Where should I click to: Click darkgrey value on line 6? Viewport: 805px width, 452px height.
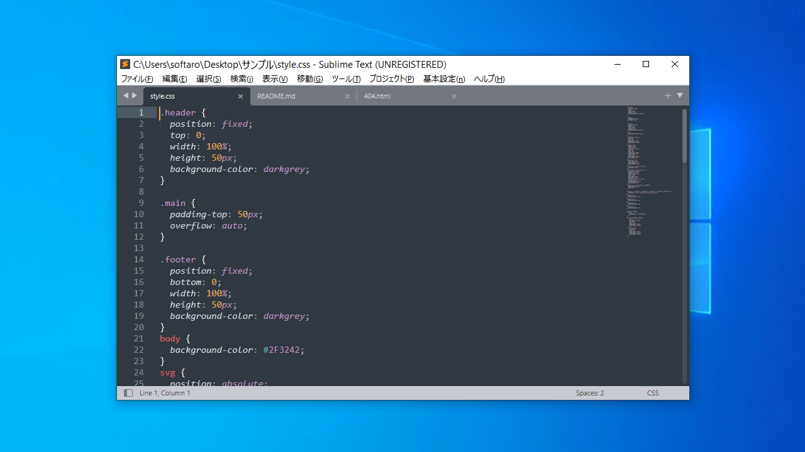[284, 169]
